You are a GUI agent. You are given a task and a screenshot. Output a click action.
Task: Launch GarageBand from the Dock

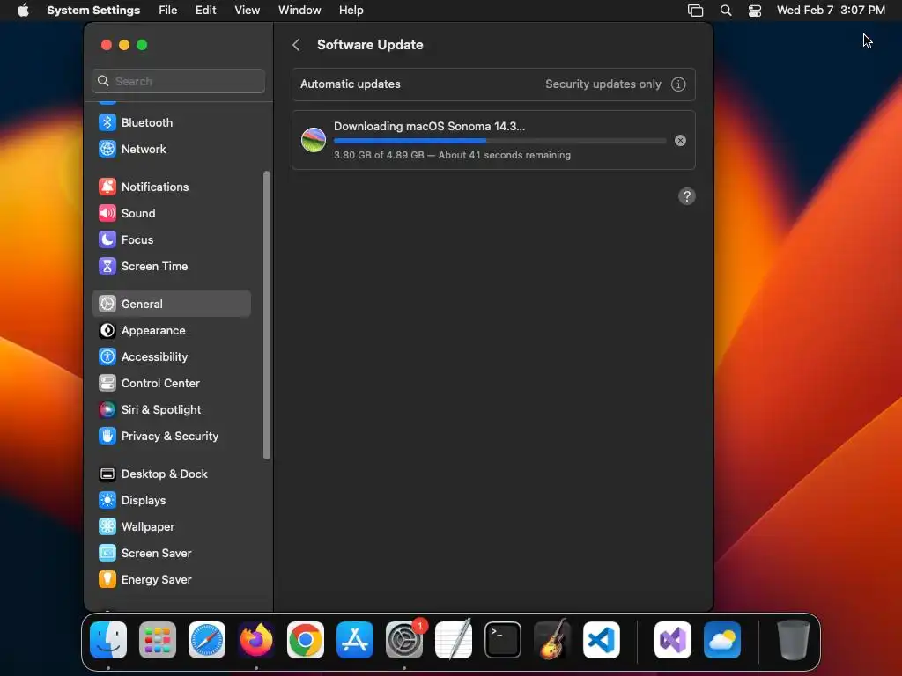551,640
